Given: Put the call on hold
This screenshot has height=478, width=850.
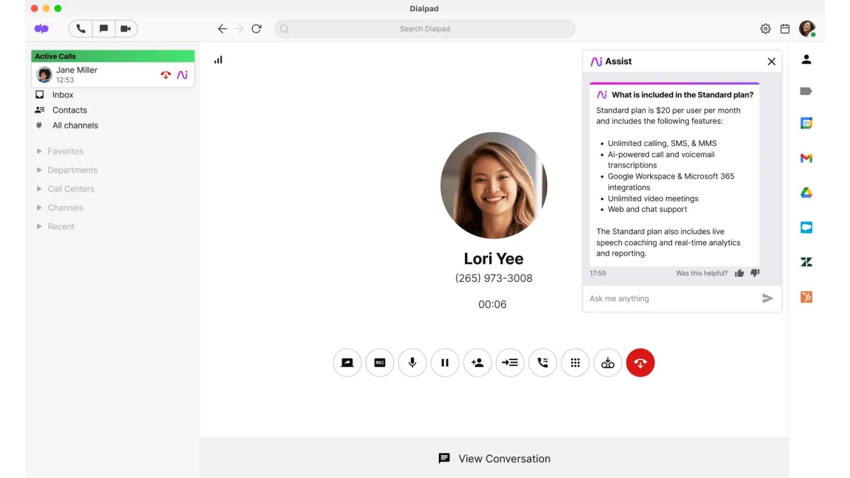Looking at the screenshot, I should pyautogui.click(x=445, y=363).
